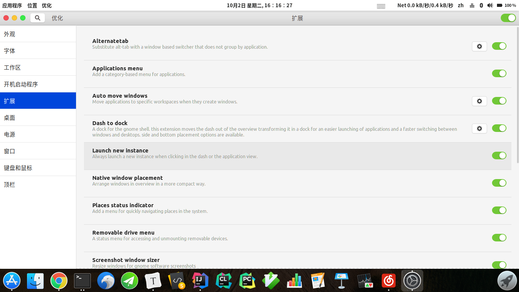The width and height of the screenshot is (519, 292).
Task: Launch CLion from the dock
Action: [224, 281]
